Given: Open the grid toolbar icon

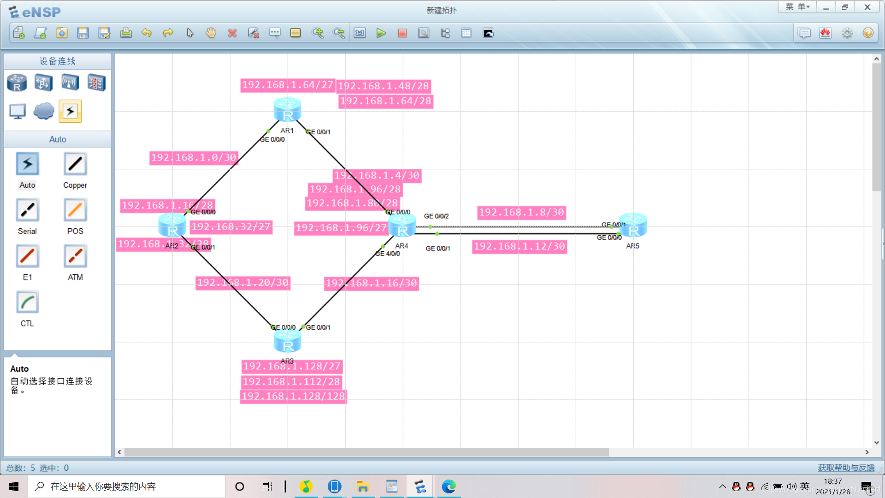Looking at the screenshot, I should coord(466,33).
